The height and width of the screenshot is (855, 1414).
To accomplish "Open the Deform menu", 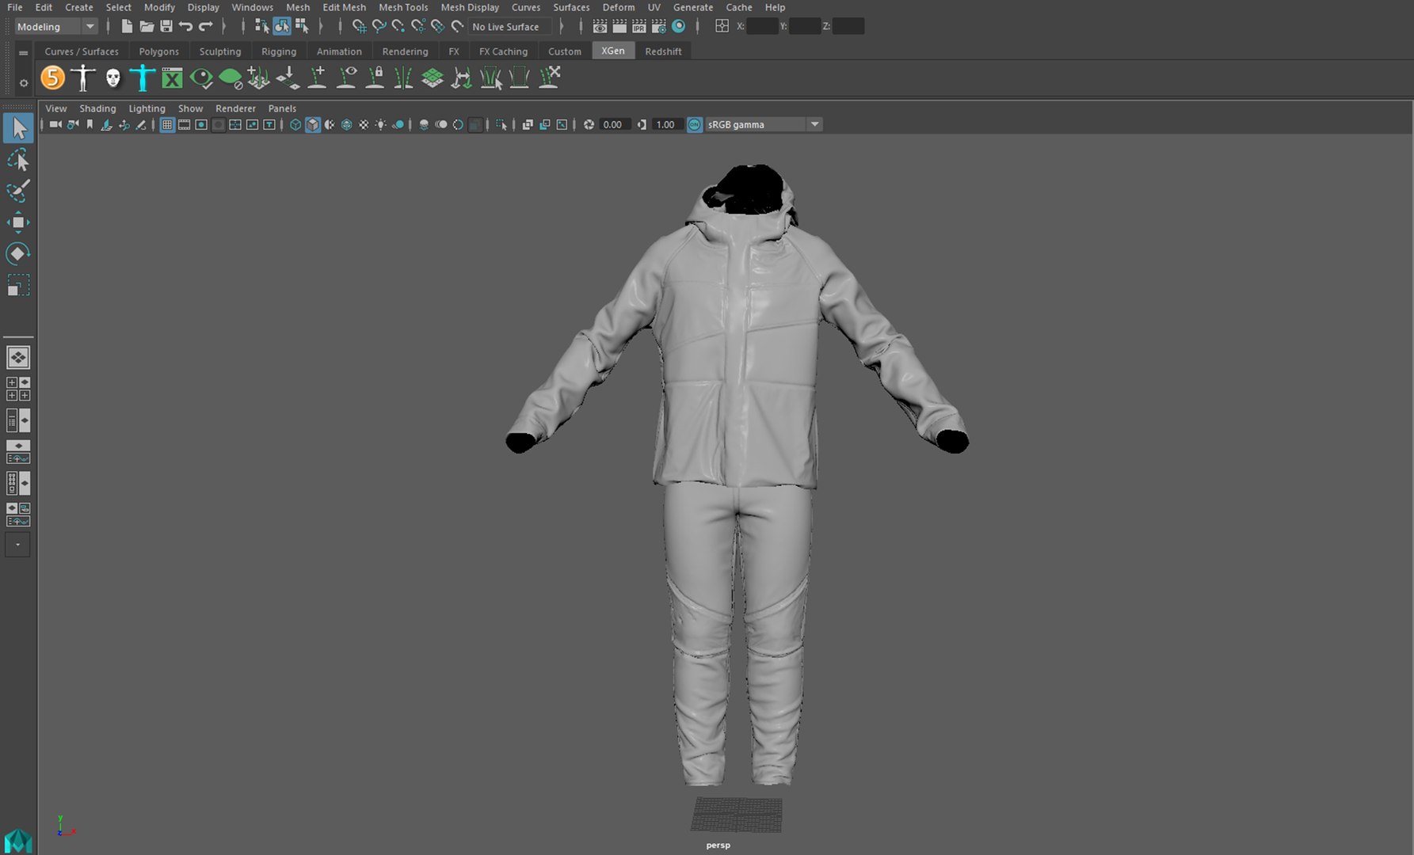I will 619,7.
